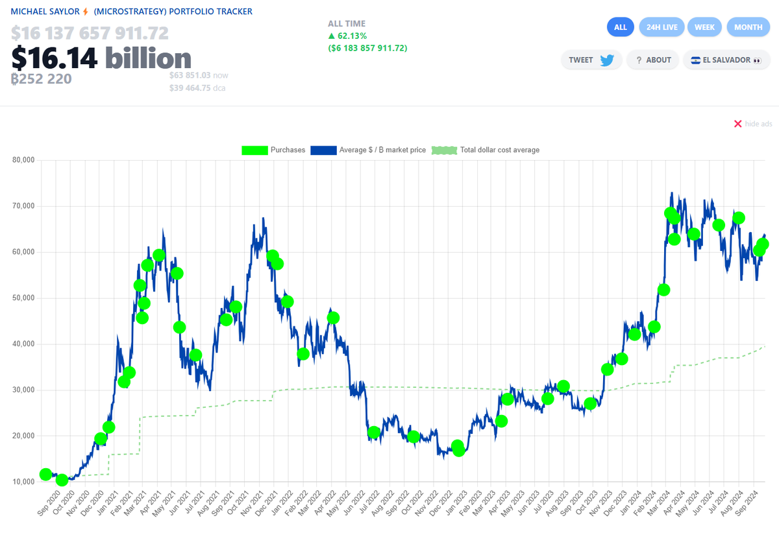Click the blue market price legend swatch
Screen dimensions: 779x533
tap(323, 150)
